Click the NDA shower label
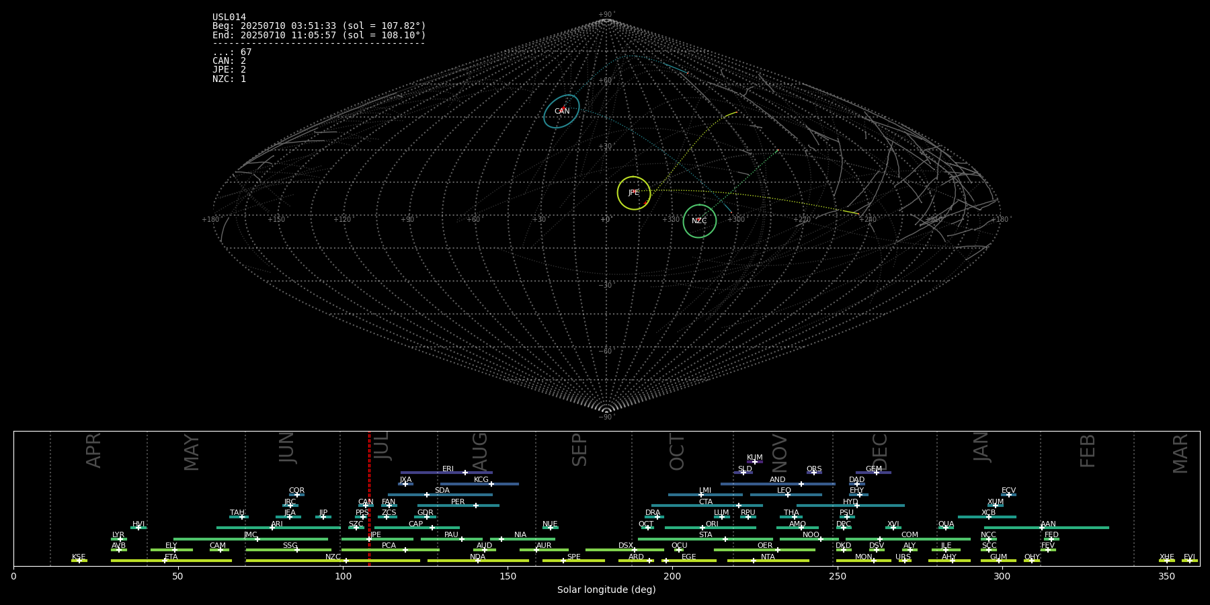 tap(478, 557)
